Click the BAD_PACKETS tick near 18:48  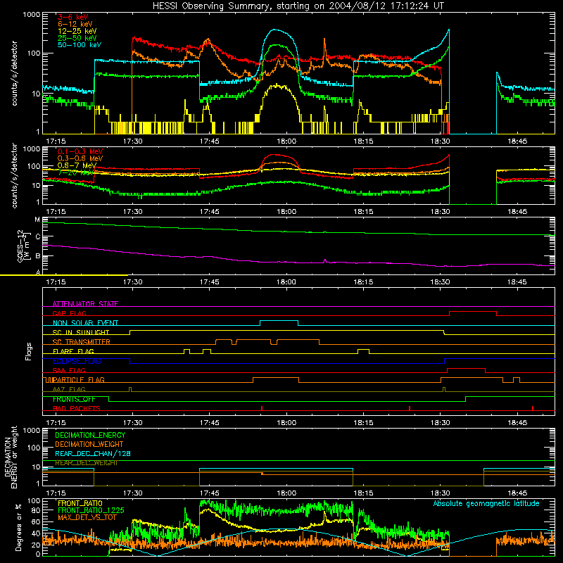coord(533,408)
